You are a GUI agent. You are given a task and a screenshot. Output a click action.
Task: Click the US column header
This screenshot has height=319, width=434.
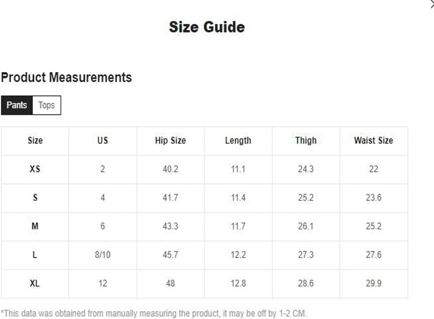(x=103, y=141)
